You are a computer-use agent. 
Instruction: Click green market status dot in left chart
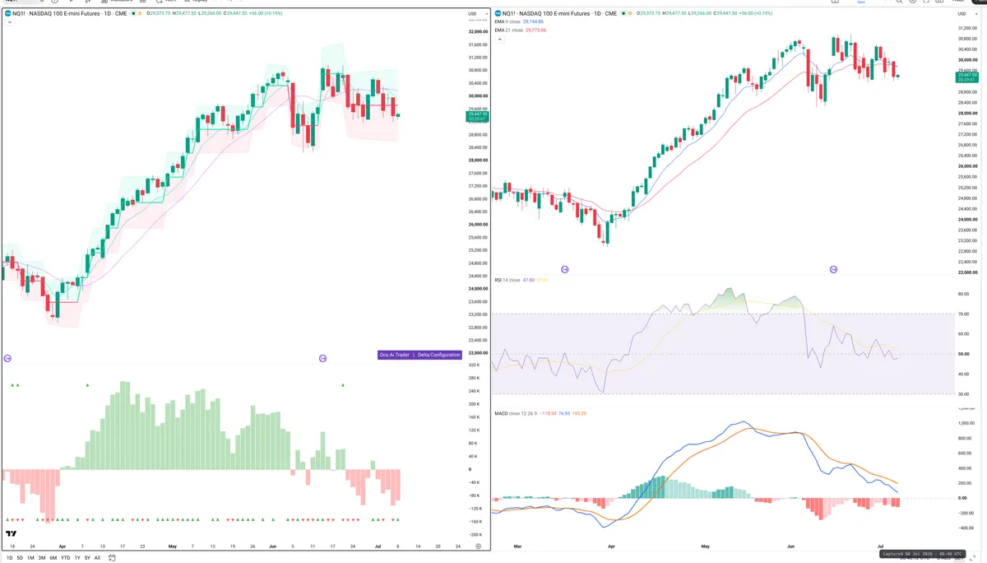[x=133, y=13]
